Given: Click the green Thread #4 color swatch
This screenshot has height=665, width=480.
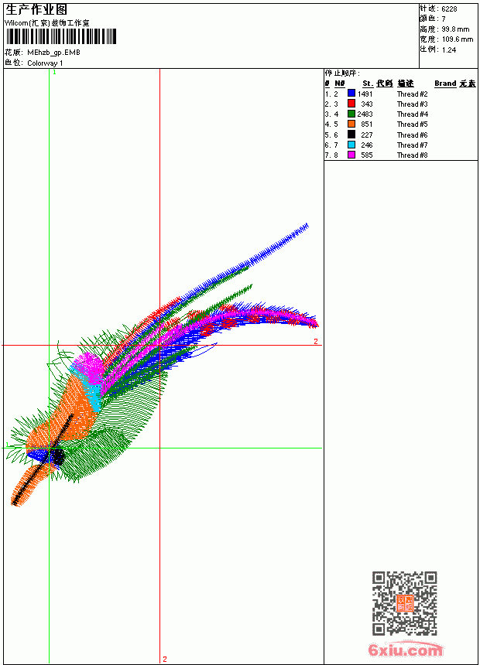Looking at the screenshot, I should [x=351, y=114].
